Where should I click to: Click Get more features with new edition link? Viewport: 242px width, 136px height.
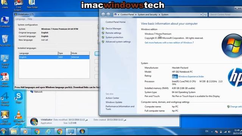coord(169,43)
